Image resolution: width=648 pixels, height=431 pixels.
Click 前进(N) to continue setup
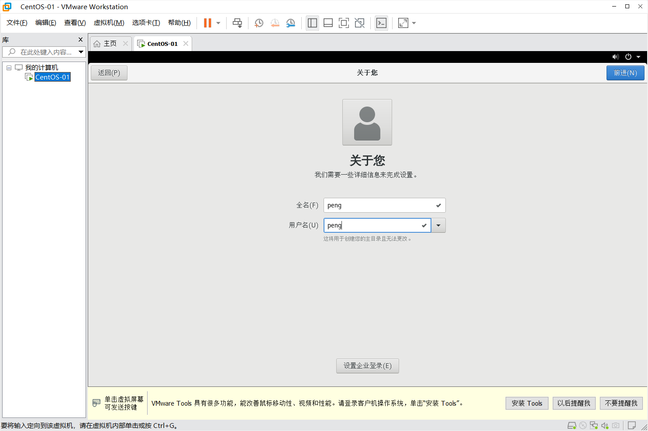625,72
